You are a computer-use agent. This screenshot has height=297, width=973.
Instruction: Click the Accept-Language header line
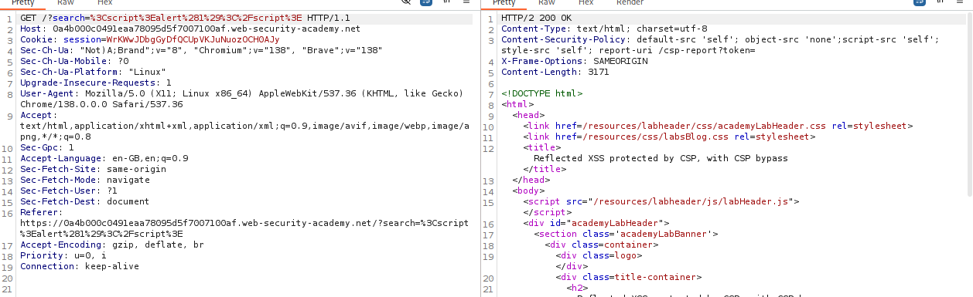[104, 158]
